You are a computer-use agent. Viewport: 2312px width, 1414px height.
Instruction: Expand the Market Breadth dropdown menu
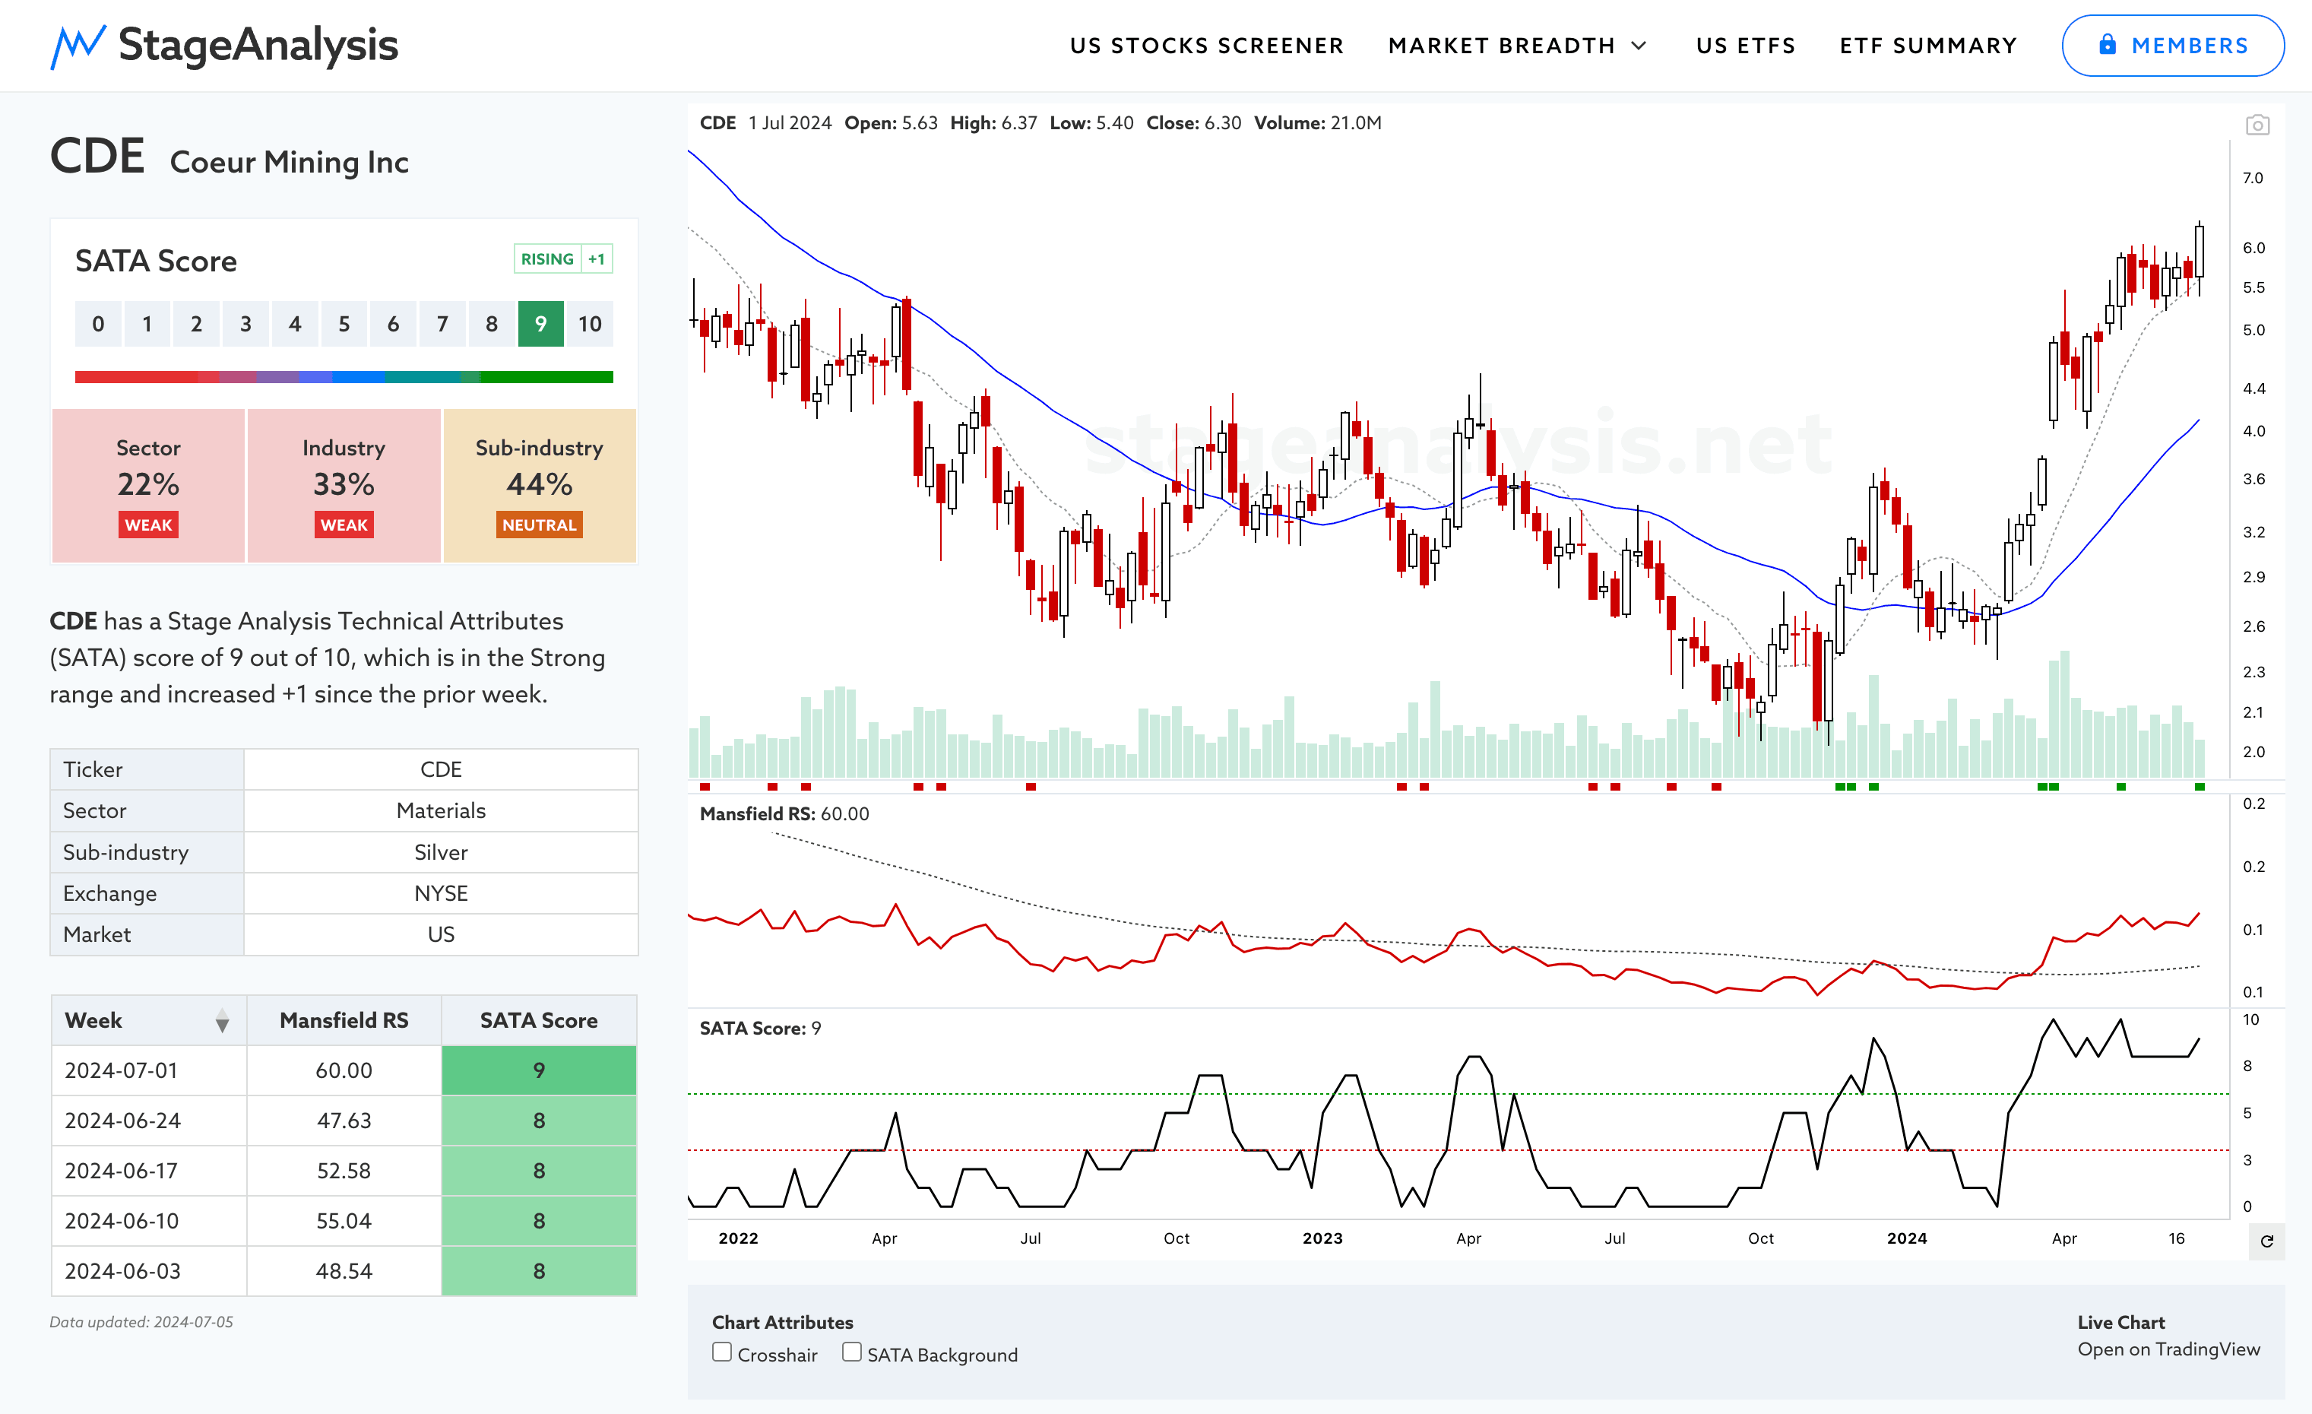coord(1516,46)
